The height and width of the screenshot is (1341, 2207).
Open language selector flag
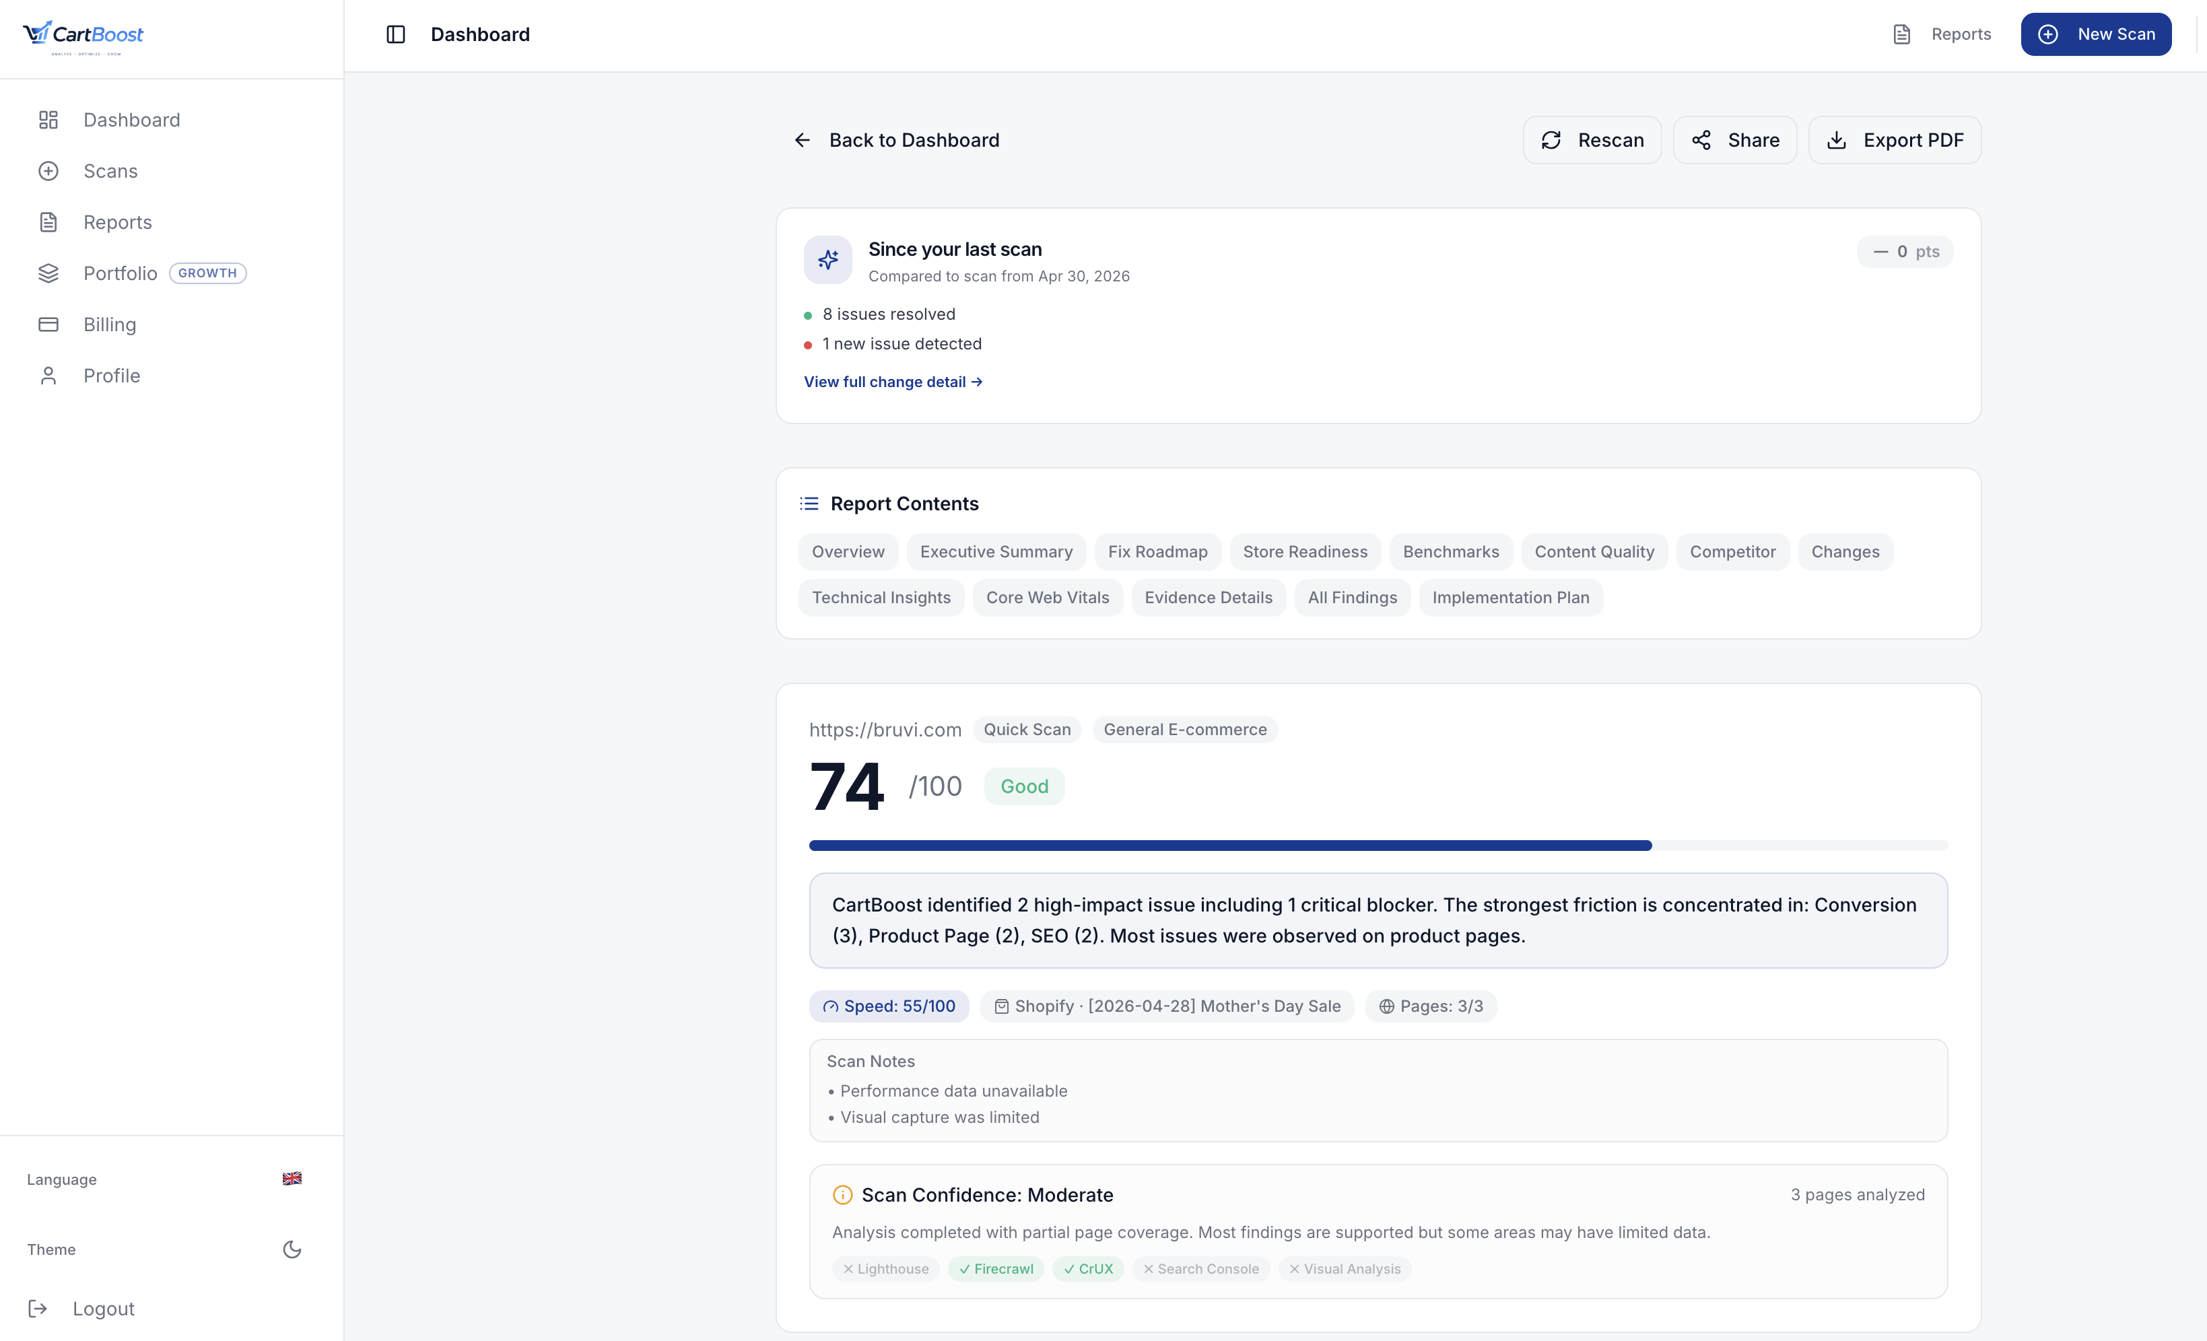pyautogui.click(x=292, y=1178)
